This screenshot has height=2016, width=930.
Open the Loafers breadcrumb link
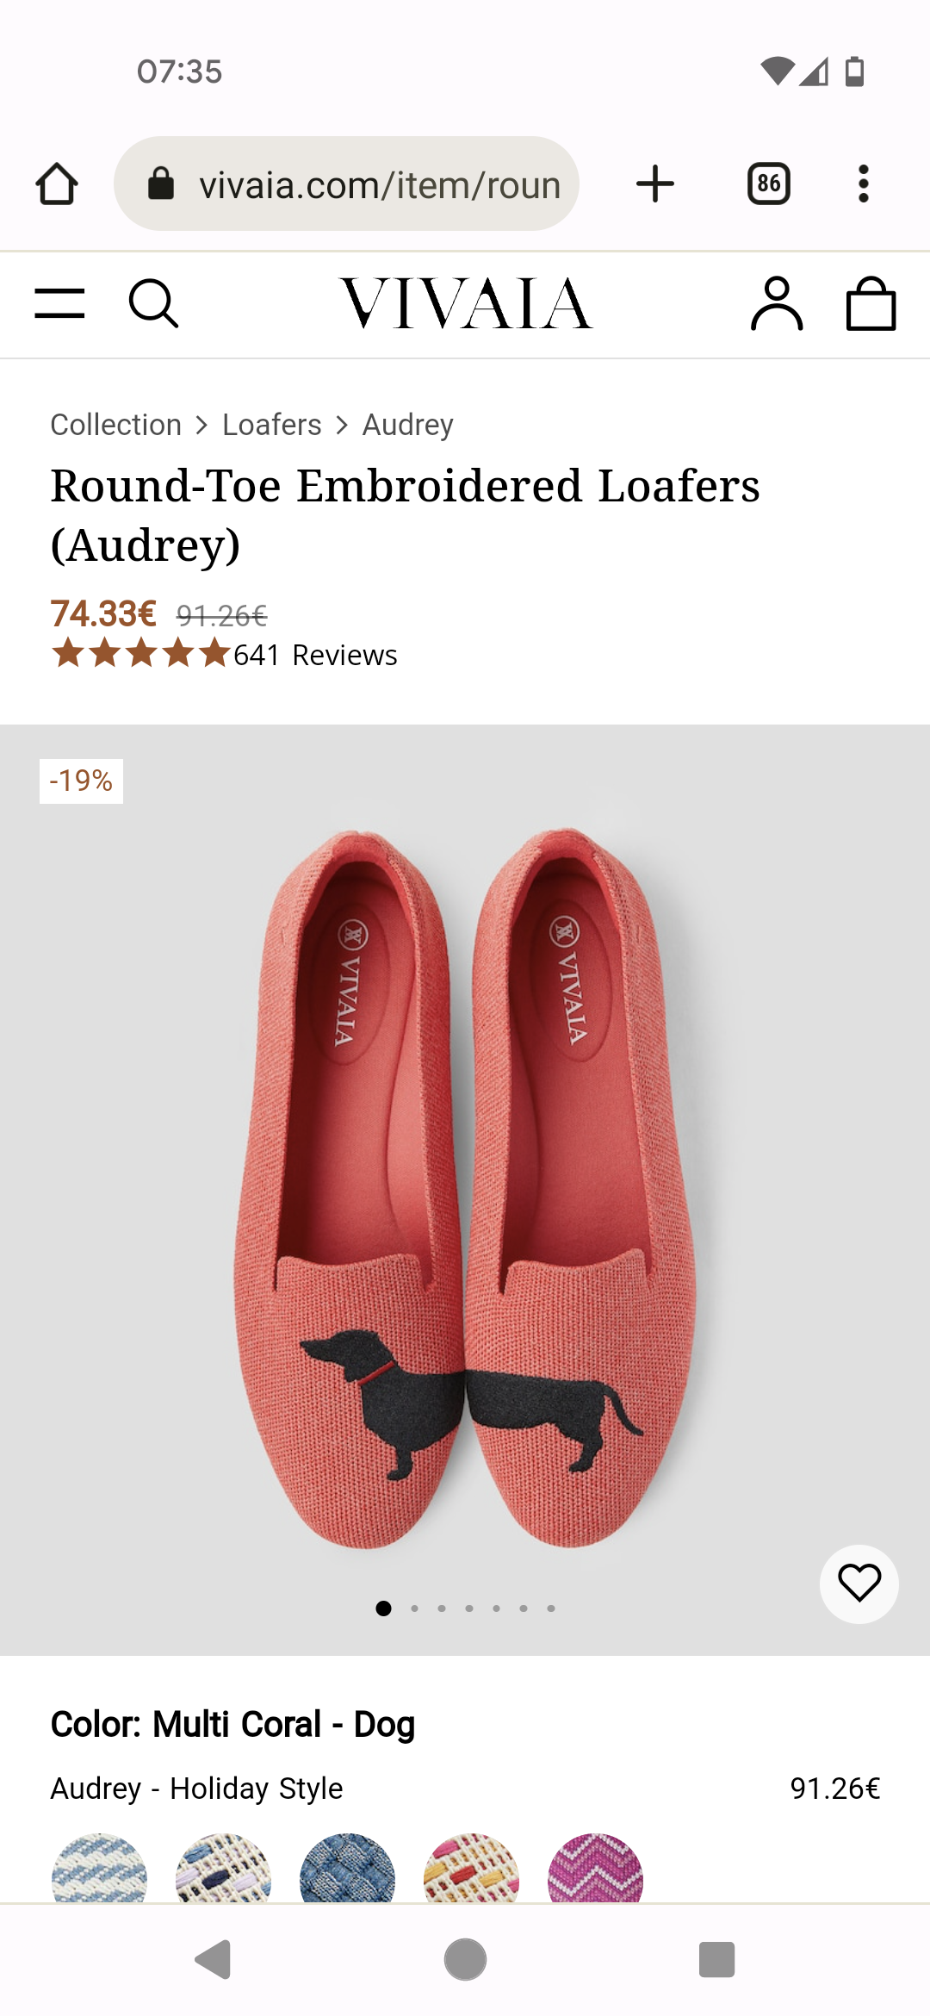point(272,425)
